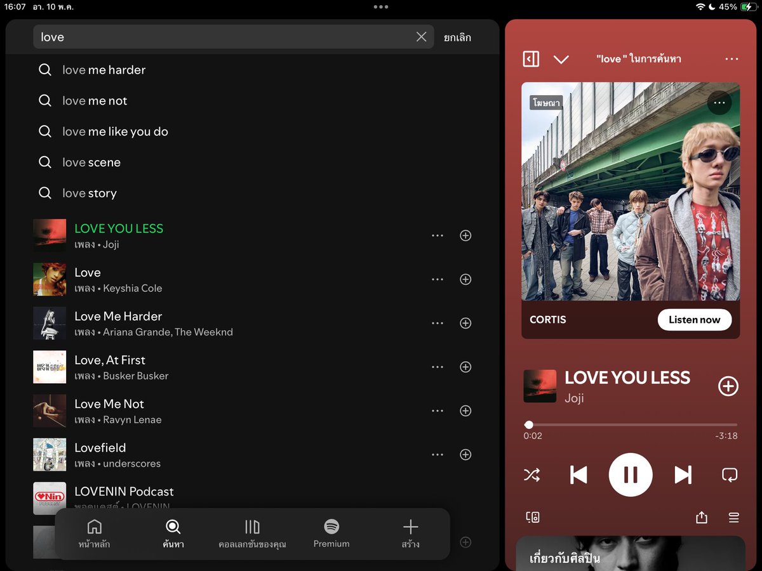Tap the Wi-Fi status icon
The image size is (762, 571).
pos(700,7)
